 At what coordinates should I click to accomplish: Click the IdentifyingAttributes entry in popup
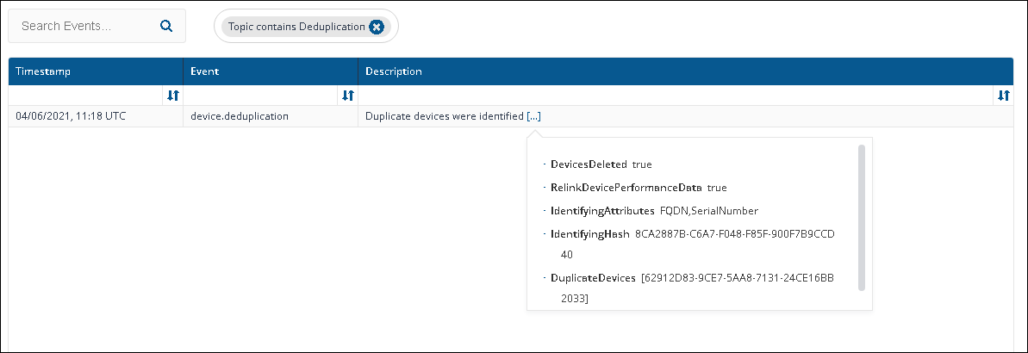[603, 211]
